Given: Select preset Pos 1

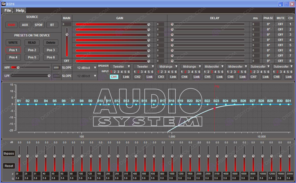Looking at the screenshot, I should [x=13, y=50].
